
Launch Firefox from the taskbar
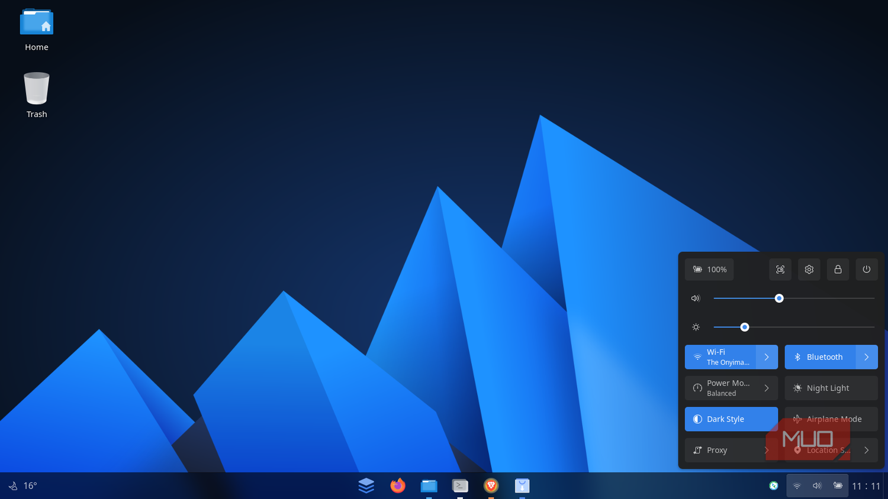click(x=398, y=485)
